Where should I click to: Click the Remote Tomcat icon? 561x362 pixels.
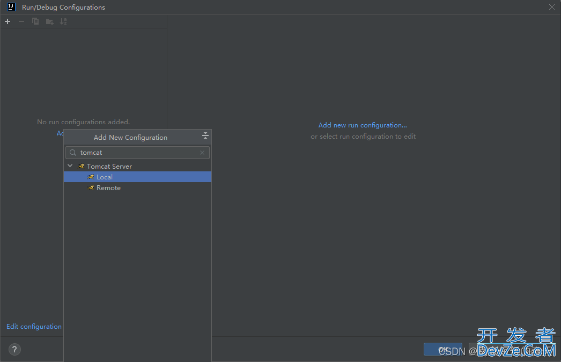[91, 187]
